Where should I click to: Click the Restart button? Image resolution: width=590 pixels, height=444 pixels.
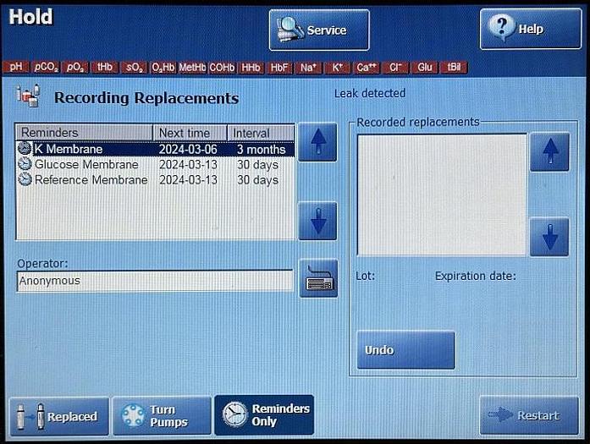(x=529, y=415)
